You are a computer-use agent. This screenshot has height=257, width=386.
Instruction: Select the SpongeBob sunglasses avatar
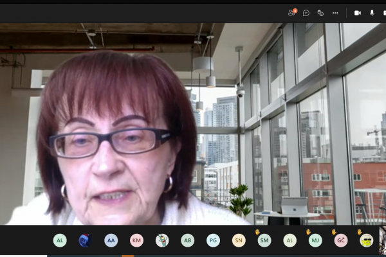(367, 240)
